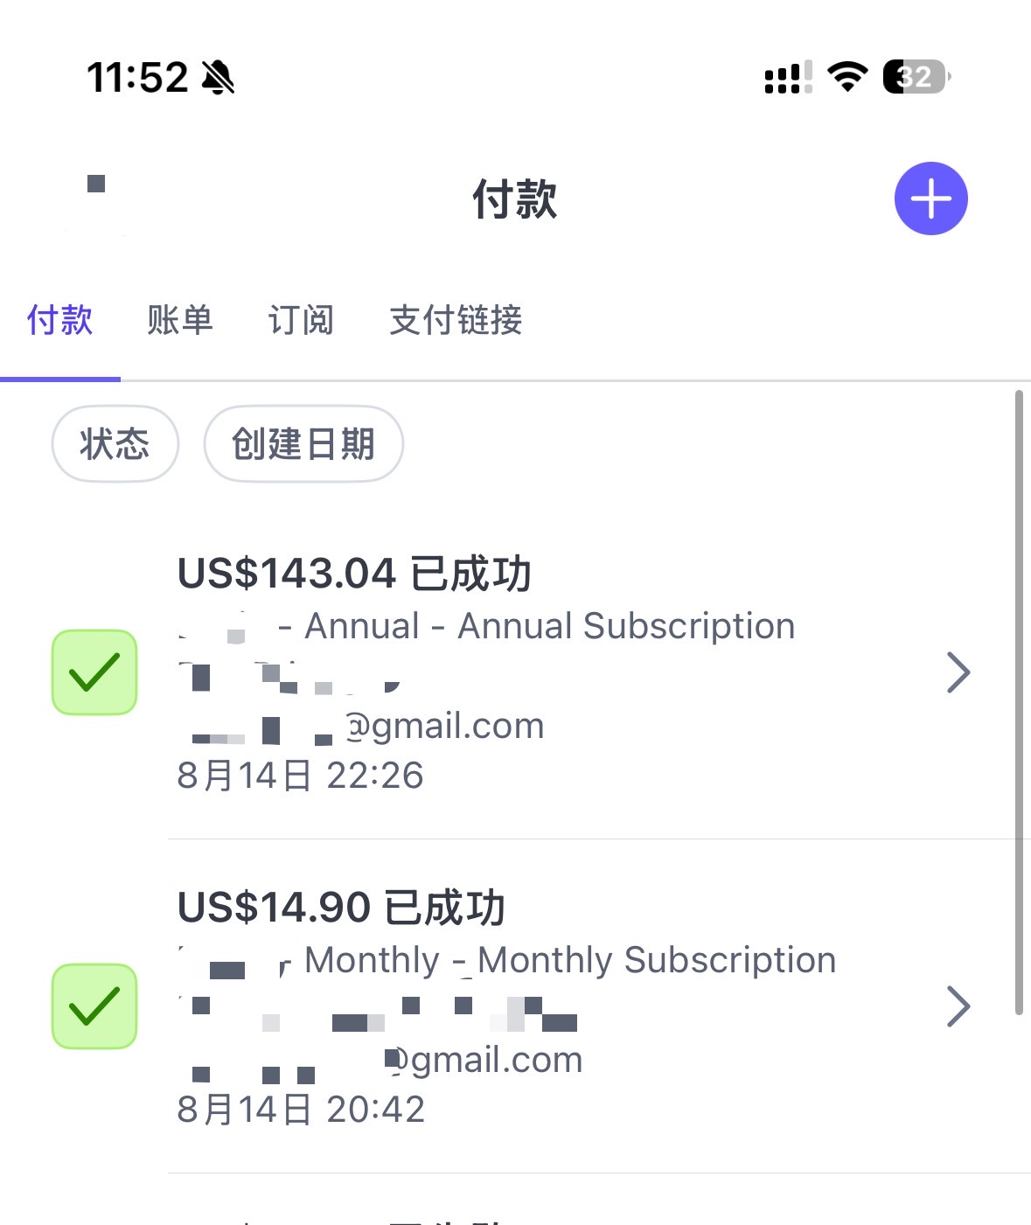This screenshot has height=1225, width=1031.
Task: Tap the account avatar at top left
Action: pyautogui.click(x=96, y=199)
